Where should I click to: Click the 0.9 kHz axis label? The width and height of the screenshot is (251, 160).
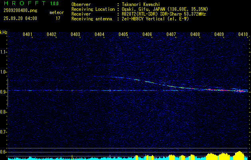click(3, 92)
